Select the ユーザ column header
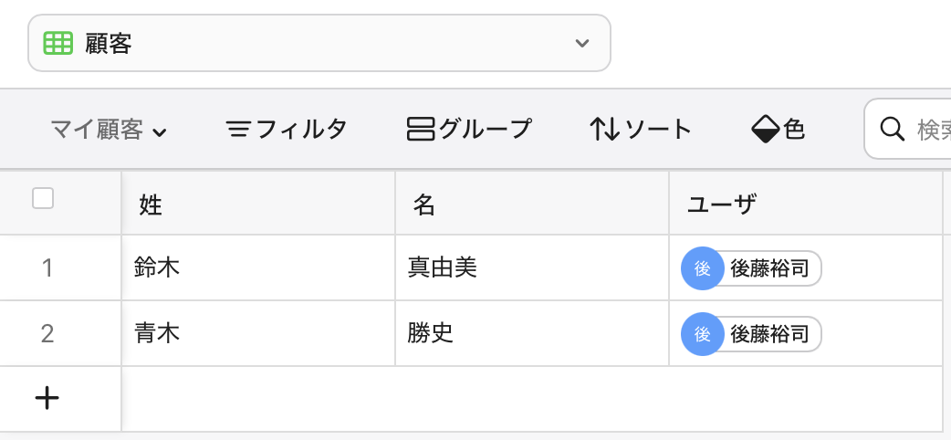This screenshot has width=951, height=440. (x=806, y=204)
